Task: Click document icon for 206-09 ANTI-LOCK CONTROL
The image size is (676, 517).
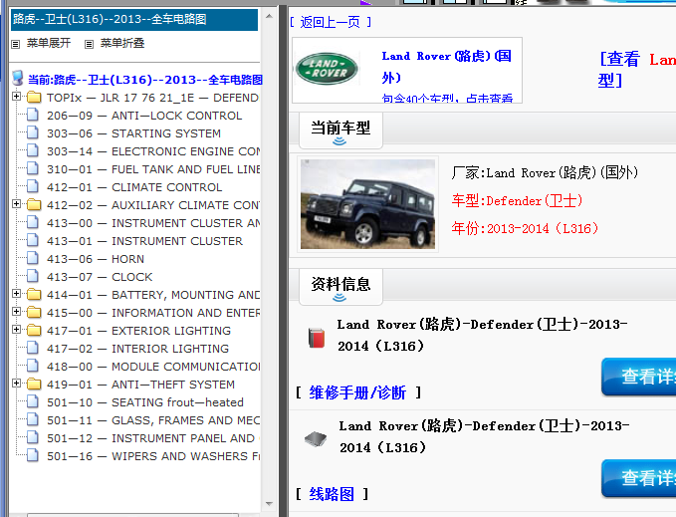Action: [32, 115]
